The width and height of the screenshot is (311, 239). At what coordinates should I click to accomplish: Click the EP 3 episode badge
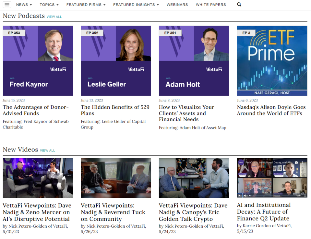[246, 33]
